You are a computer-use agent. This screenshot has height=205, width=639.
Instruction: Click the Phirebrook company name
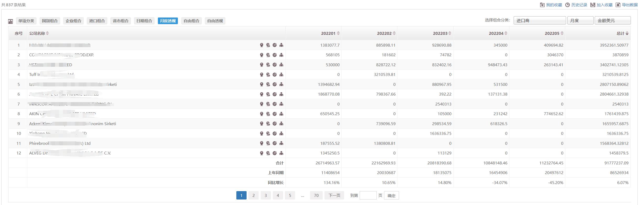point(60,143)
